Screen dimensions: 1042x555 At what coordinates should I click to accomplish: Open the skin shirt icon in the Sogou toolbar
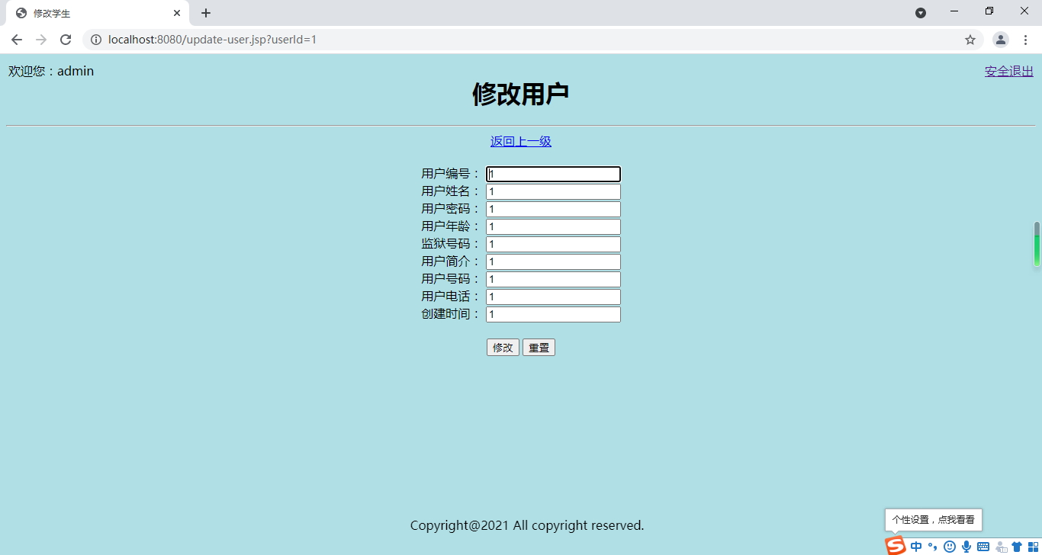point(1017,547)
